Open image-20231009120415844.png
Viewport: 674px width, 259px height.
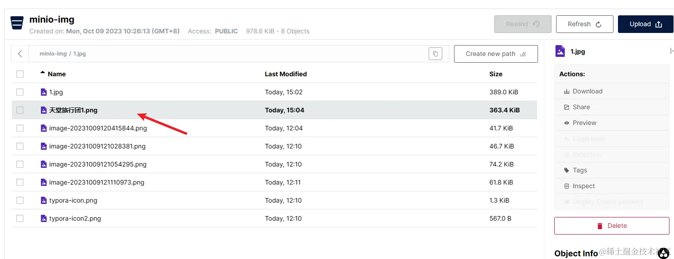click(98, 128)
